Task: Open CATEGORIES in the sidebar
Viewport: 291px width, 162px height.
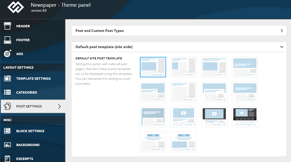Action: click(x=33, y=92)
